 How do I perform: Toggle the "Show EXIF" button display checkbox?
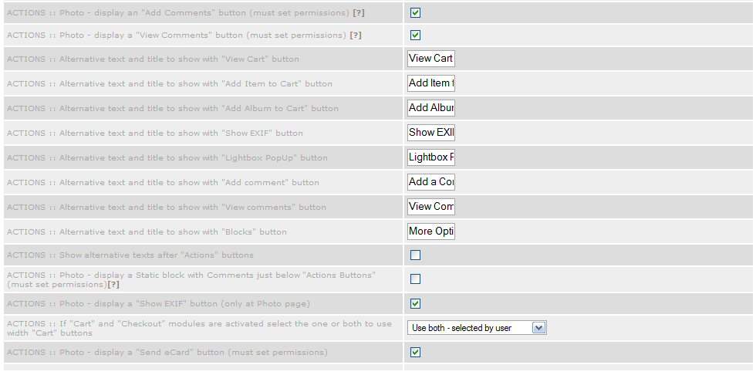click(x=415, y=303)
